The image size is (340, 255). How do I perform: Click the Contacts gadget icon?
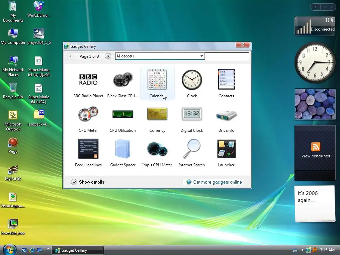226,84
